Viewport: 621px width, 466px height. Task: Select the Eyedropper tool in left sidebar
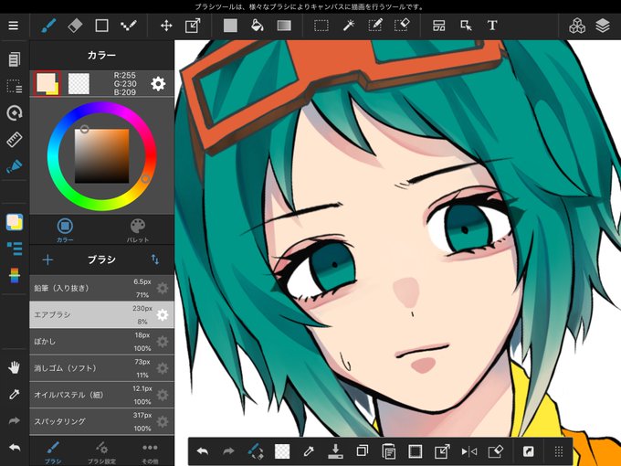click(x=15, y=395)
